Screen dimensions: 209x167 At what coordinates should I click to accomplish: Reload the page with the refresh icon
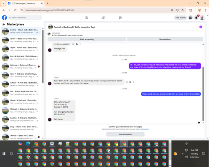coord(15,10)
